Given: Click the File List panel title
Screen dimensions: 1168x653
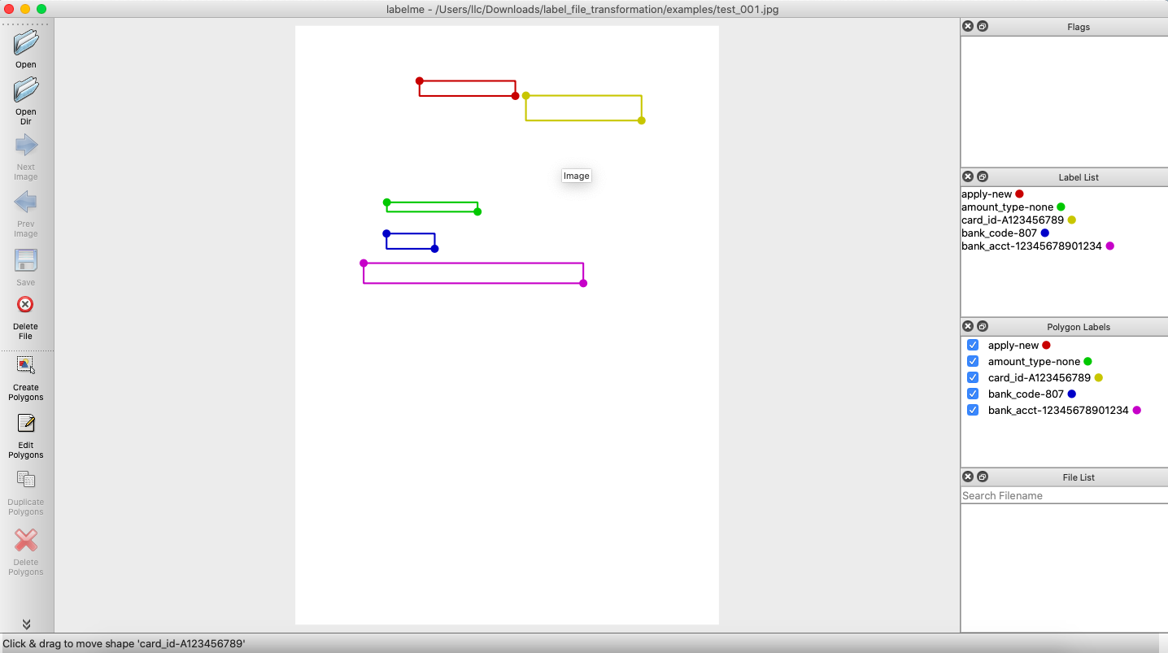Looking at the screenshot, I should click(x=1079, y=477).
